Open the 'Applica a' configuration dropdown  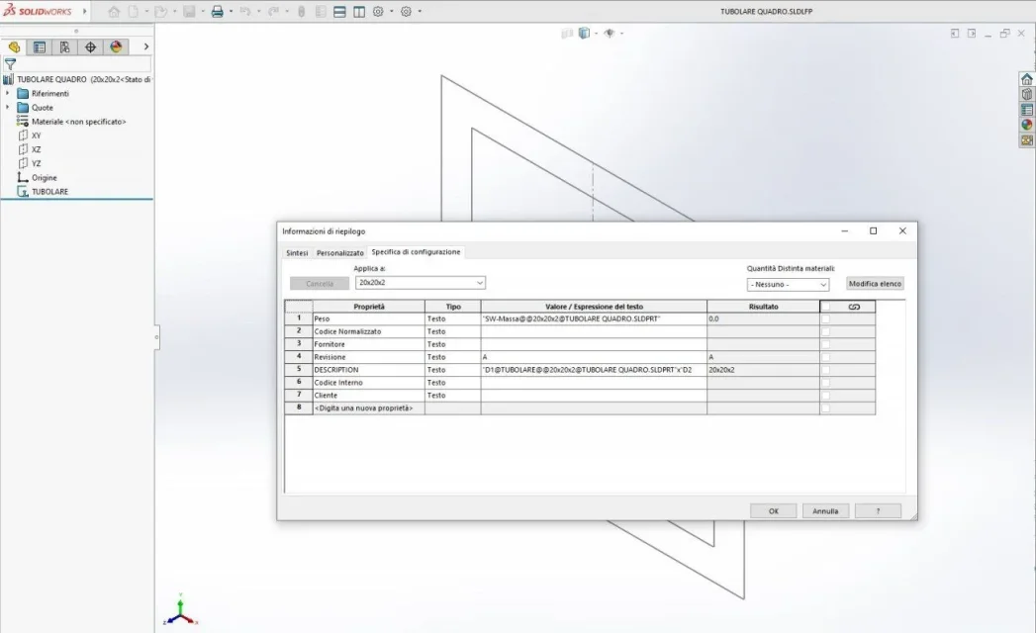pyautogui.click(x=421, y=283)
